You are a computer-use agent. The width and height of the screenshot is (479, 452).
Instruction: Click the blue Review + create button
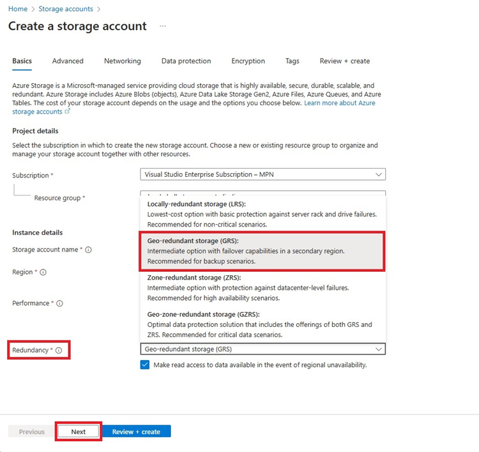click(136, 432)
